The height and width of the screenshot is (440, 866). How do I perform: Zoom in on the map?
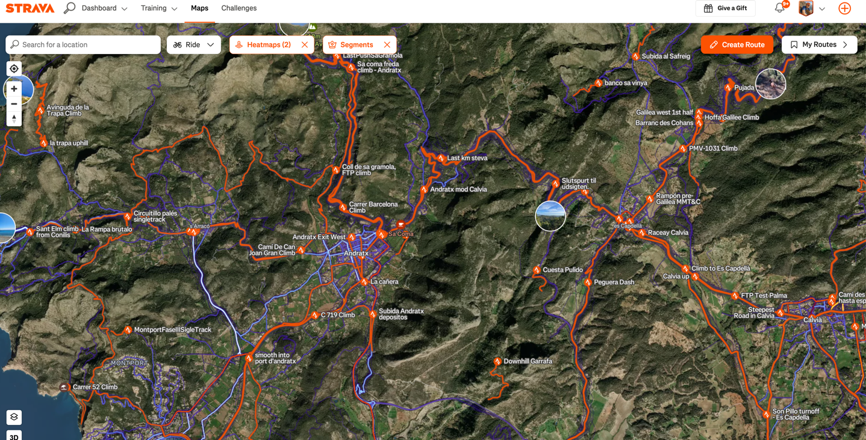[x=14, y=89]
